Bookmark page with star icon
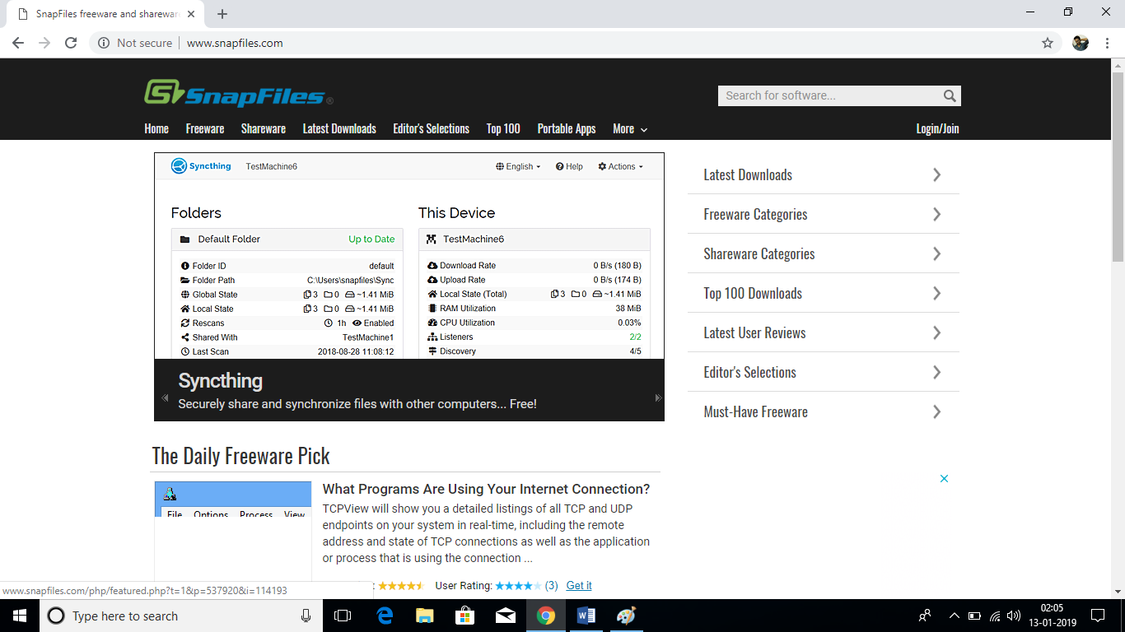The width and height of the screenshot is (1125, 632). tap(1048, 43)
